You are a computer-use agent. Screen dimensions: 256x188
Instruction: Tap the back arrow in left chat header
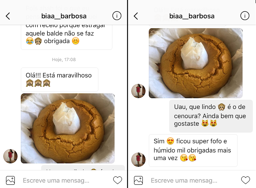(8, 16)
